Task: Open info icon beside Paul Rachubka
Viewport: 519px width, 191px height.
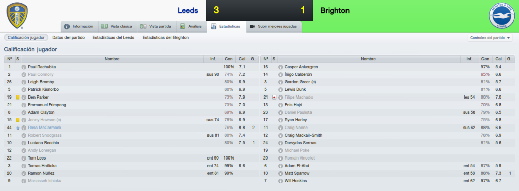Action: point(24,67)
